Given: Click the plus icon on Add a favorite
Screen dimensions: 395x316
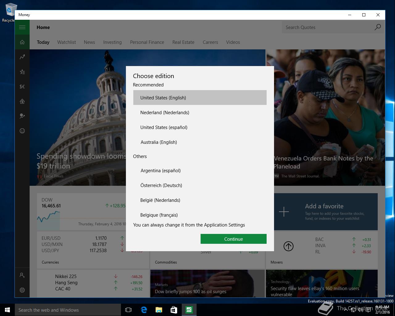Looking at the screenshot, I should pyautogui.click(x=284, y=212).
